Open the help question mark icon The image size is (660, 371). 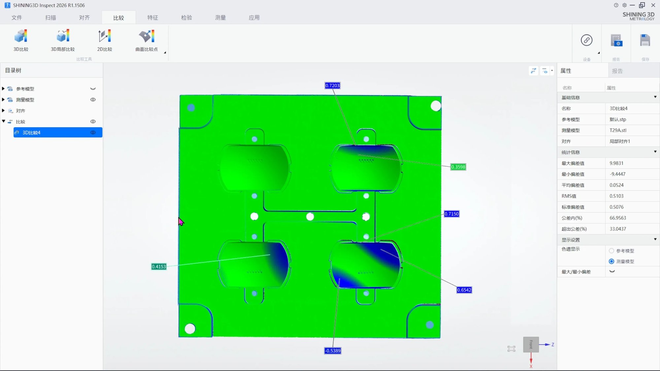[616, 5]
